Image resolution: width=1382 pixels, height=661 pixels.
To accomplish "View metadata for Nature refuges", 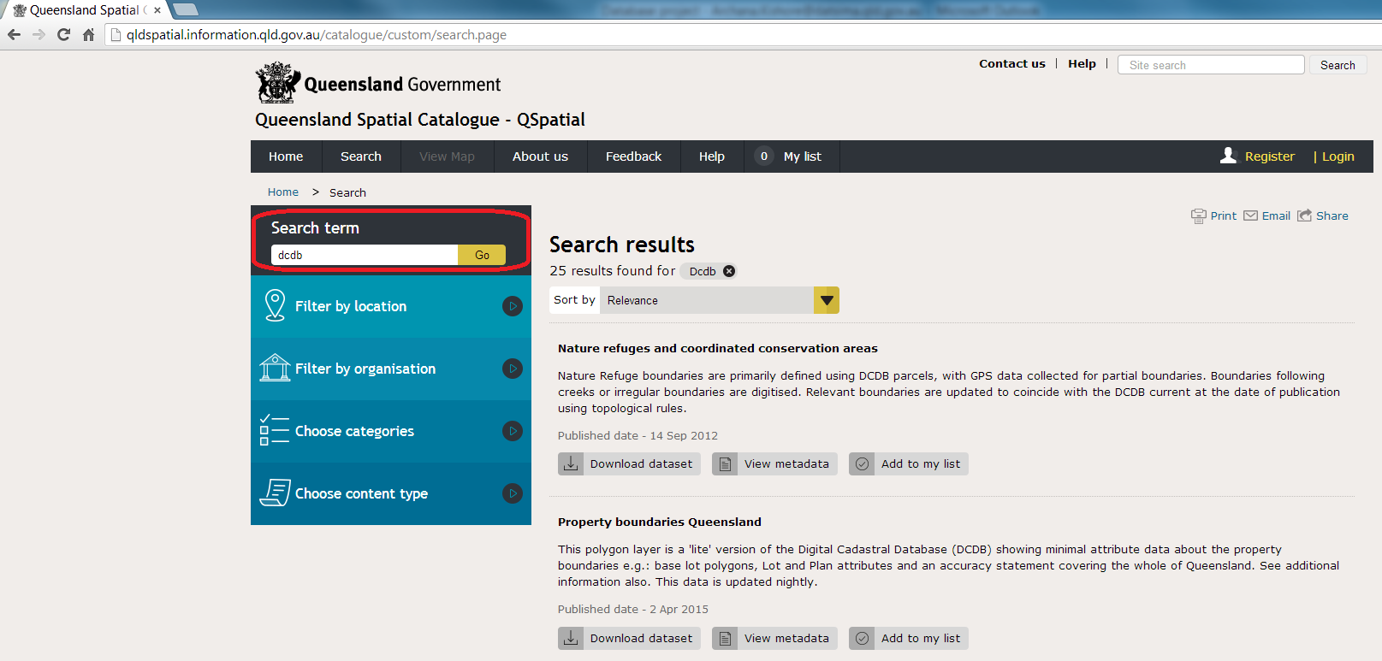I will 774,463.
